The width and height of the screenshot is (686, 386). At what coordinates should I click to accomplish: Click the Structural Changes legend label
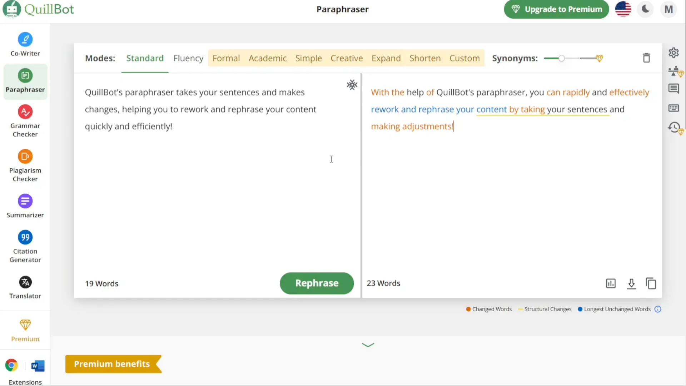pyautogui.click(x=548, y=309)
